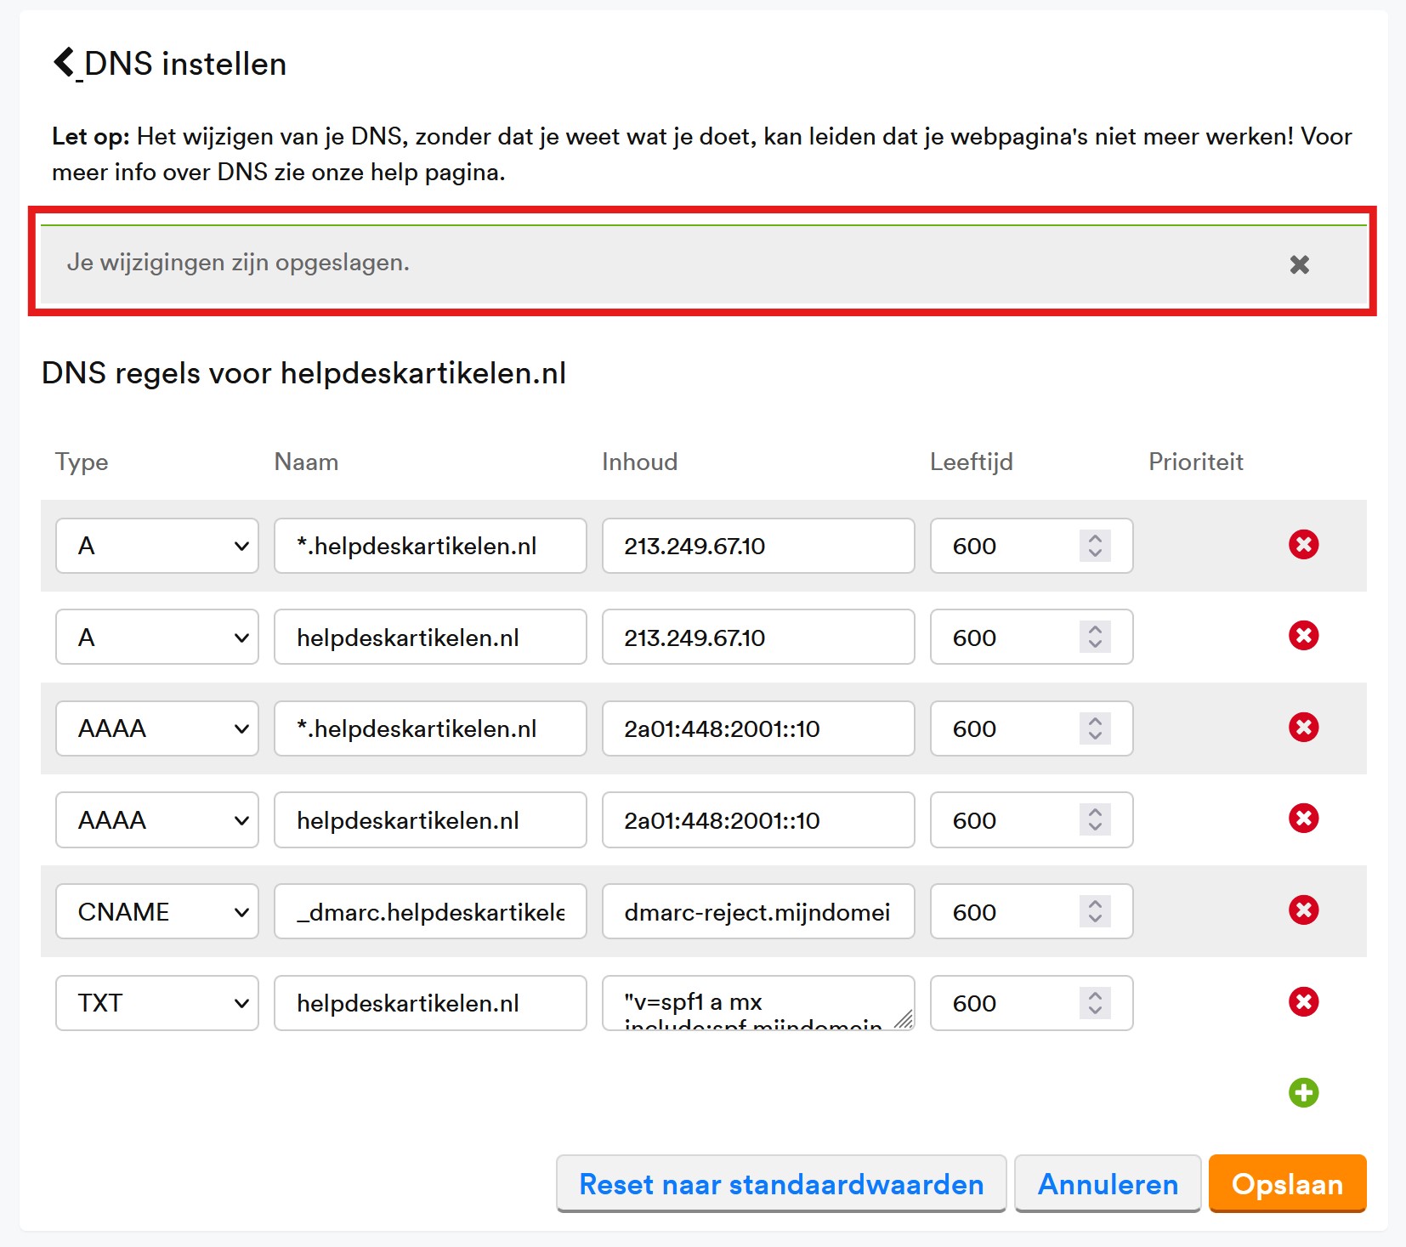
Task: Dismiss the 'Je wijzigingen zijn opgeslagen' notification
Action: [x=1299, y=264]
